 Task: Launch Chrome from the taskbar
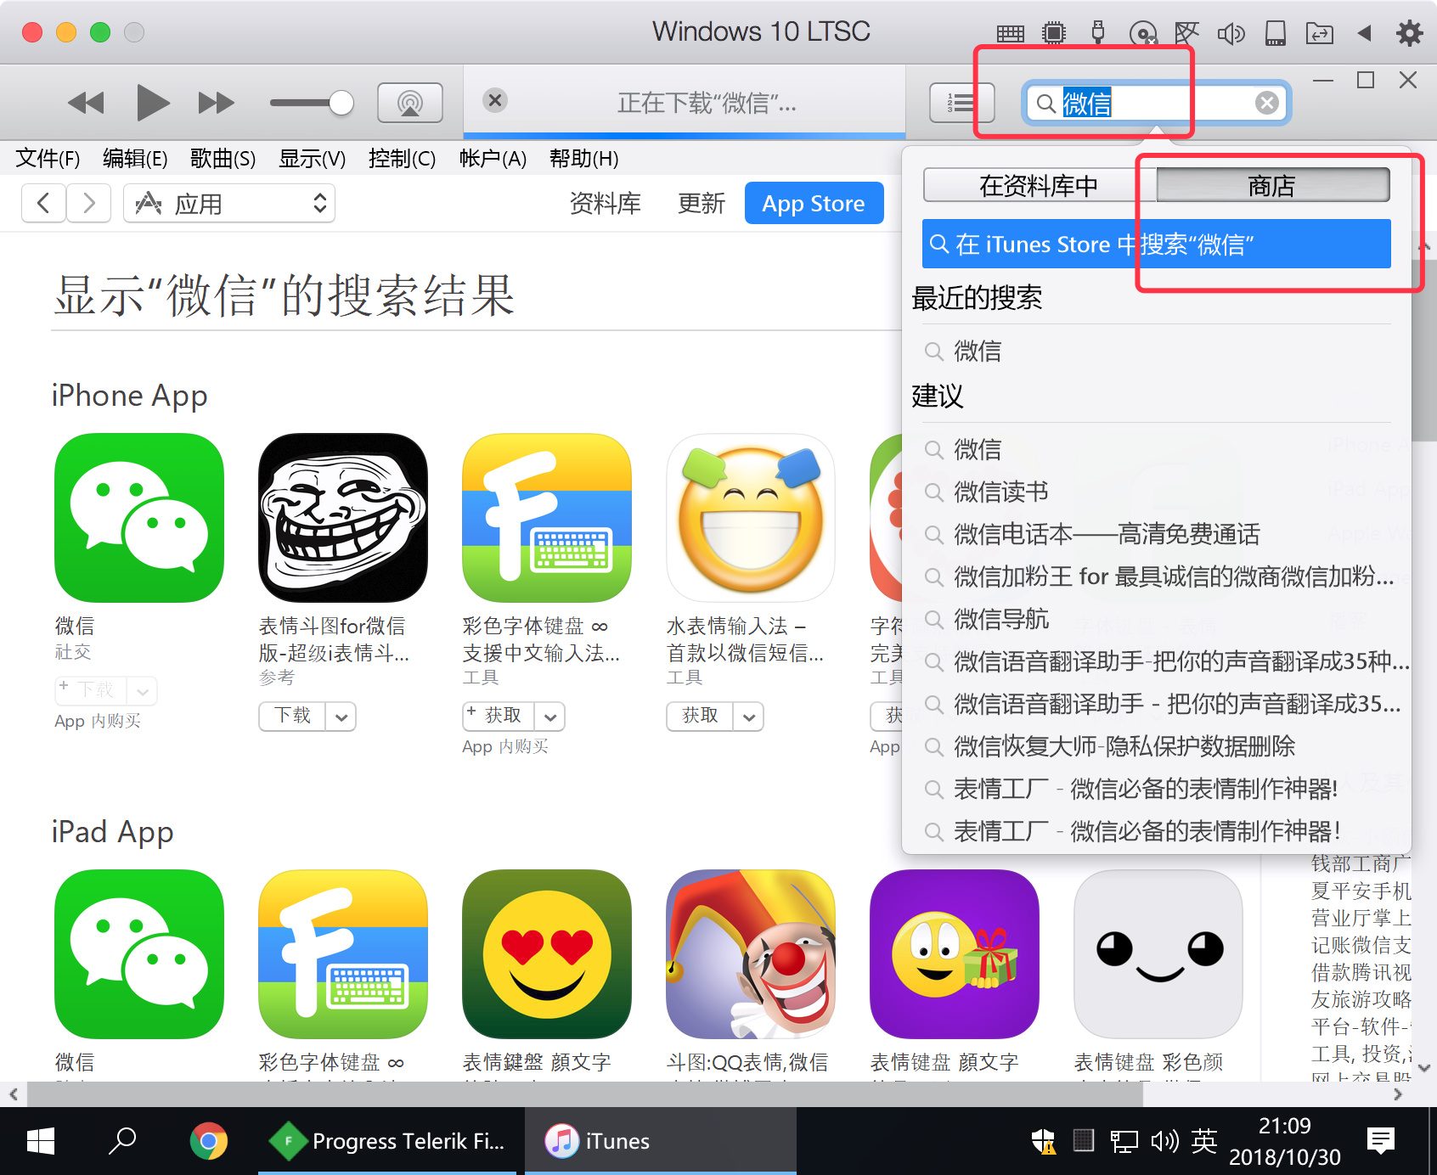[x=208, y=1141]
